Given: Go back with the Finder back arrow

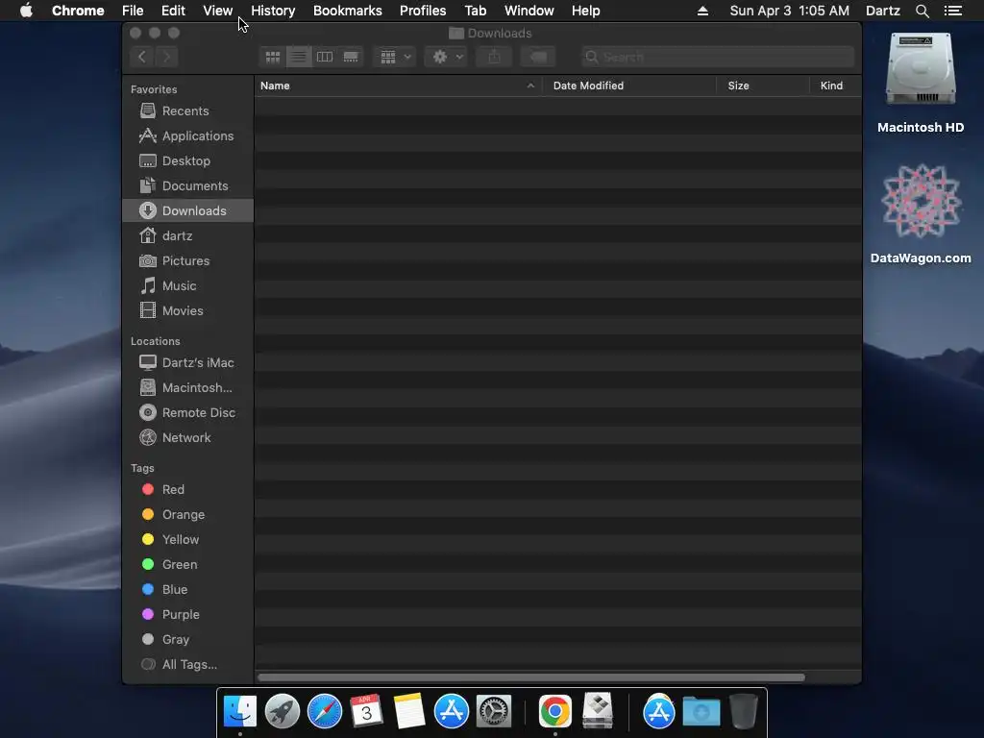Looking at the screenshot, I should [142, 57].
